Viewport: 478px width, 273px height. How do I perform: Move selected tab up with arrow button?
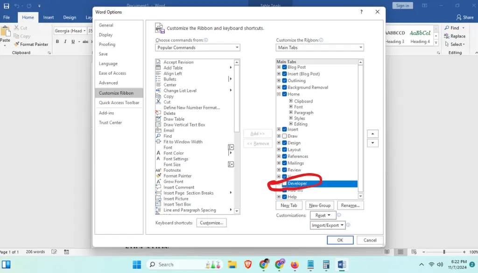pyautogui.click(x=373, y=134)
